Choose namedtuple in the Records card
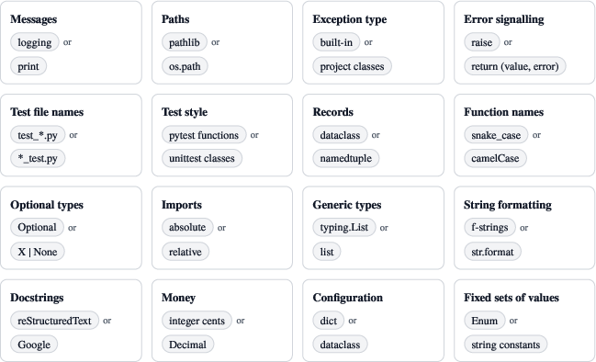 pos(346,158)
